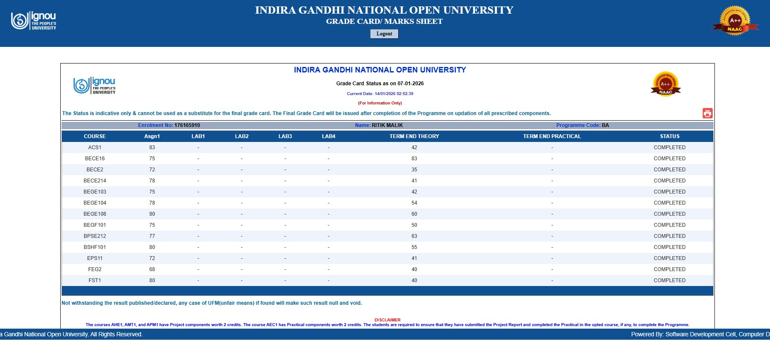
Task: Select the BECE16 course cell
Action: tap(95, 159)
